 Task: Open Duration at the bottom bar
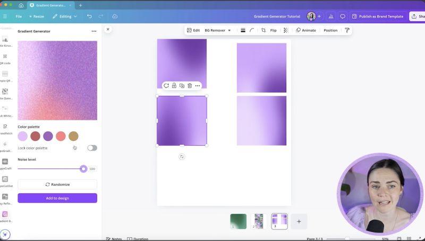138,239
